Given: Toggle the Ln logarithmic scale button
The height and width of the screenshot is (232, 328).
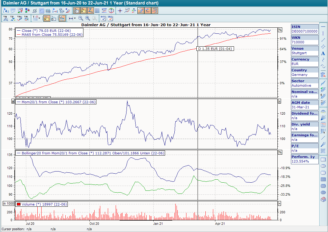Looking at the screenshot, I should coord(61,18).
